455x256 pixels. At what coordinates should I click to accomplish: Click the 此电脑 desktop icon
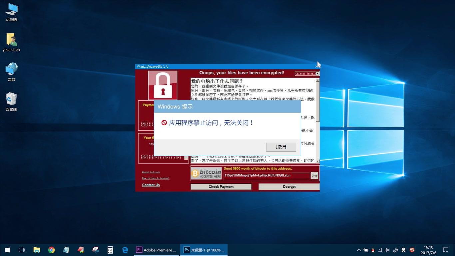11,12
